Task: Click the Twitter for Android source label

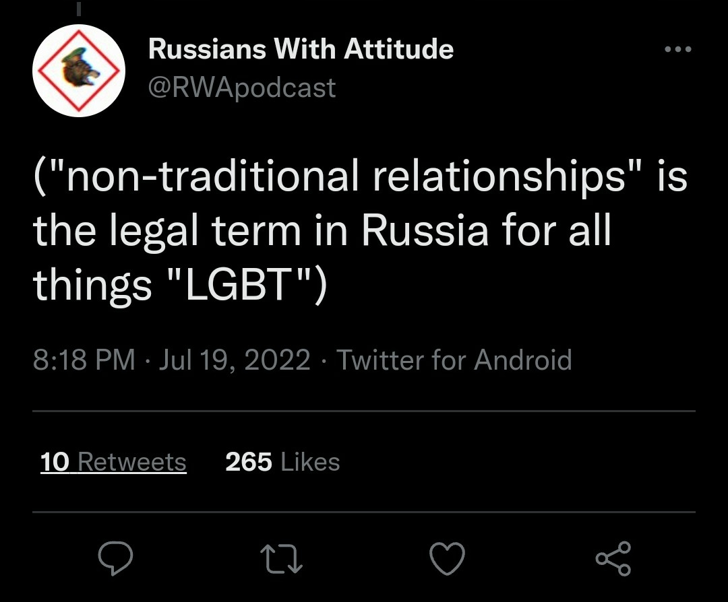Action: click(454, 360)
